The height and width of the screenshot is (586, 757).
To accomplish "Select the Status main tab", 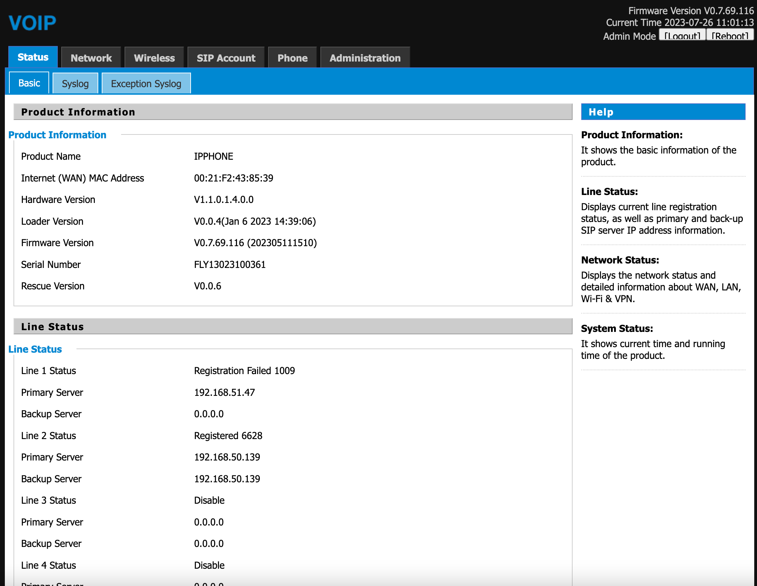I will (33, 57).
